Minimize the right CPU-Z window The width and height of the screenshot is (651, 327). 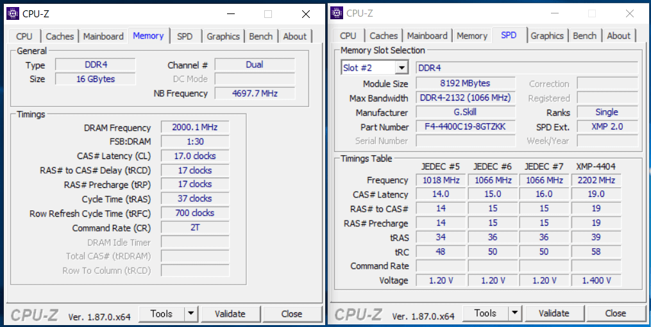coord(555,13)
